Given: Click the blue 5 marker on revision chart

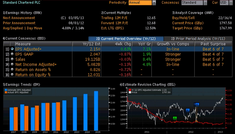Looking at the screenshot, I should [188, 110].
